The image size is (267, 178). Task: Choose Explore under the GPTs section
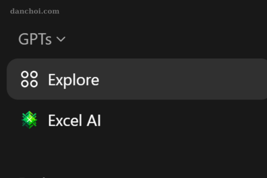click(73, 80)
